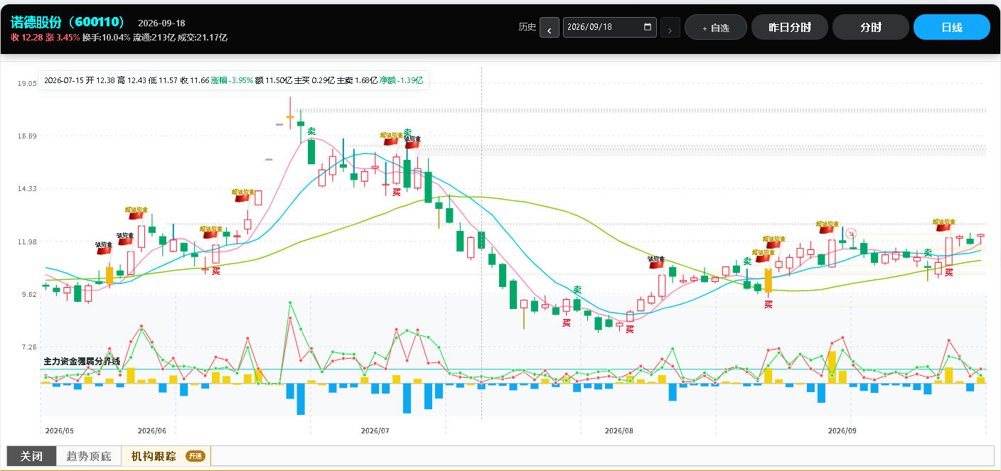
Task: Click the 19.05 price axis label
Action: tap(26, 84)
